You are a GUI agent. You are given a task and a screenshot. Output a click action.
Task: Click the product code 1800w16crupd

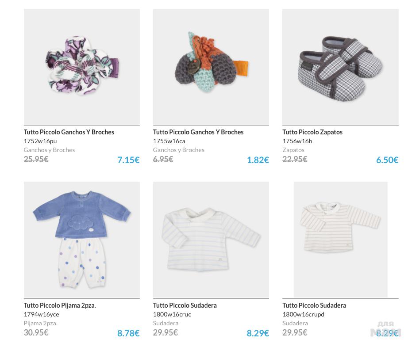click(304, 314)
